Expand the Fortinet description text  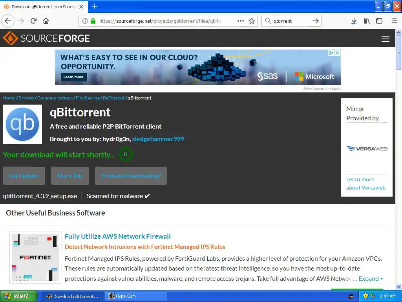pos(371,279)
